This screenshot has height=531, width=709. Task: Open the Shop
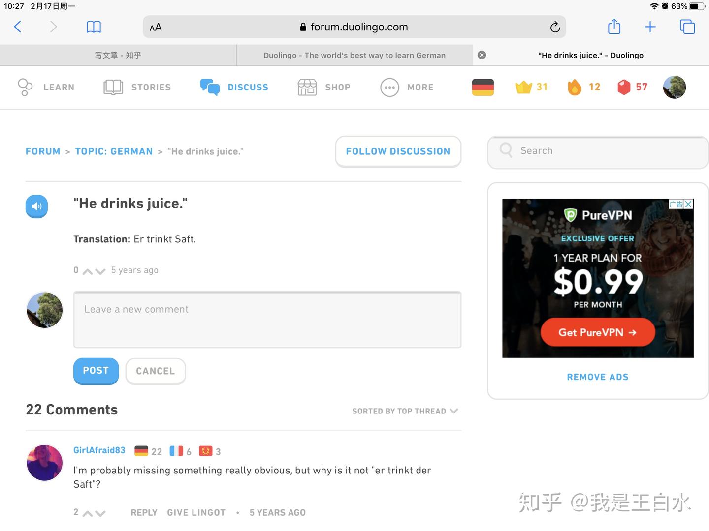324,87
